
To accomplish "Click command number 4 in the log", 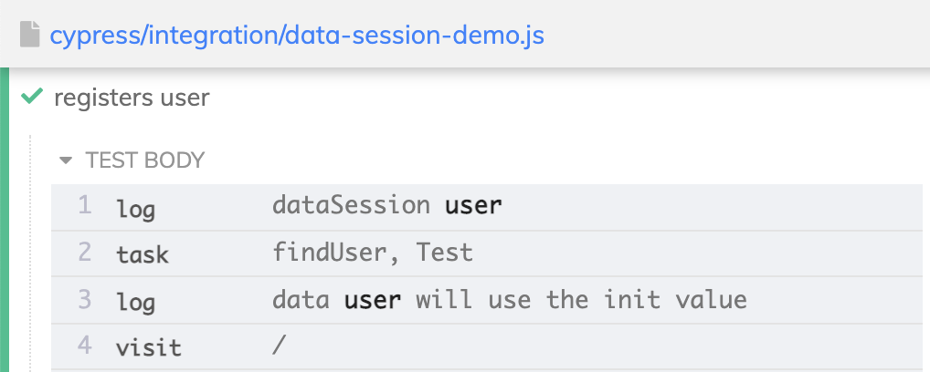I will (x=85, y=346).
